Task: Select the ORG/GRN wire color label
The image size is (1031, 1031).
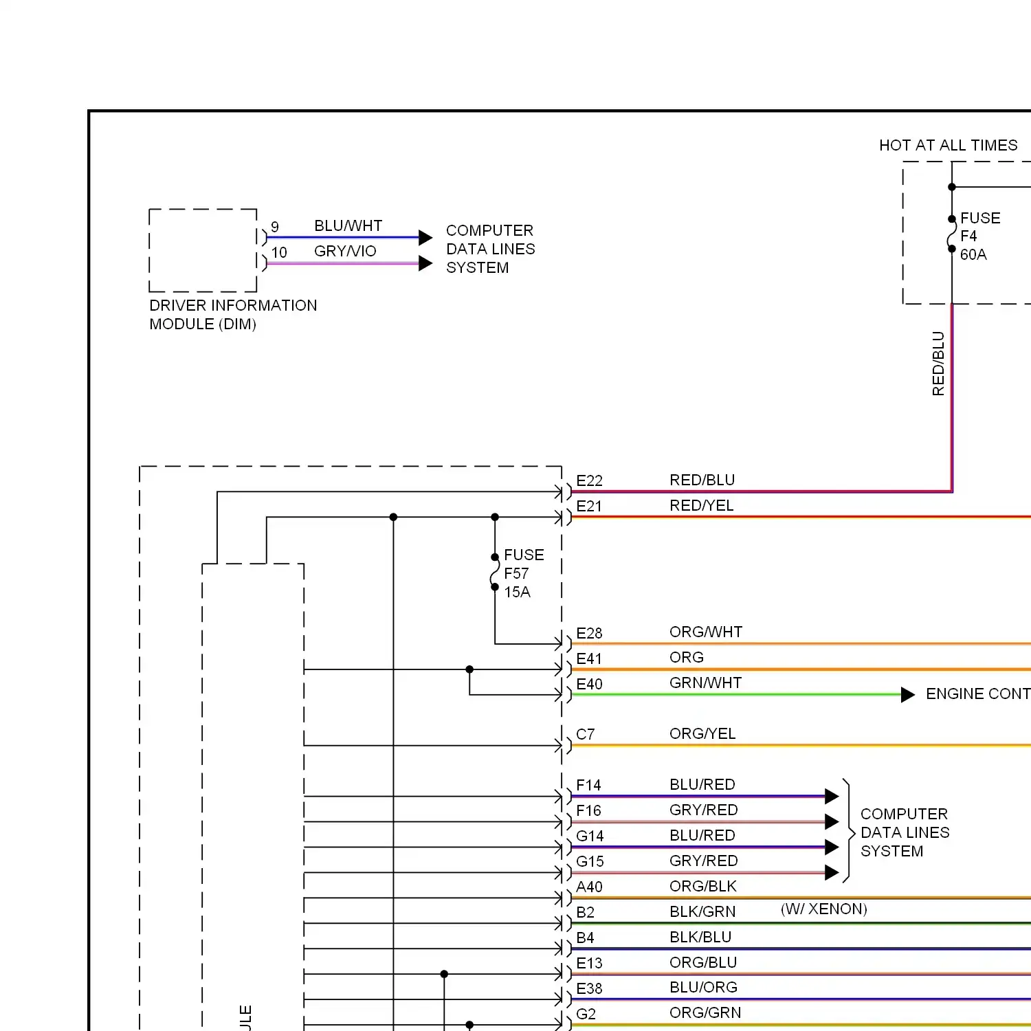Action: 705,1012
